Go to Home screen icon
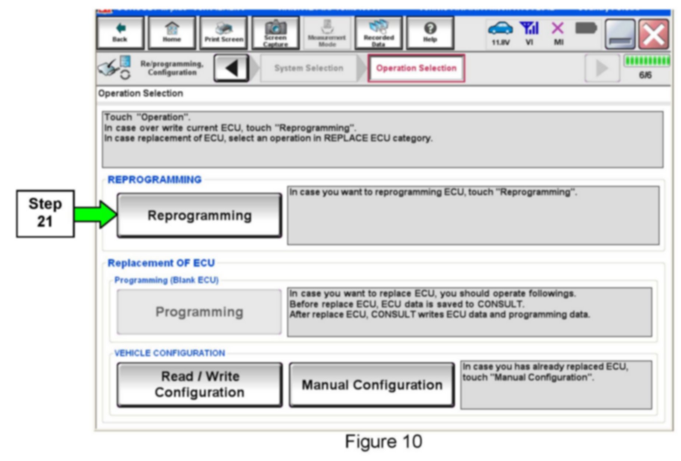The height and width of the screenshot is (461, 681). coord(172,33)
